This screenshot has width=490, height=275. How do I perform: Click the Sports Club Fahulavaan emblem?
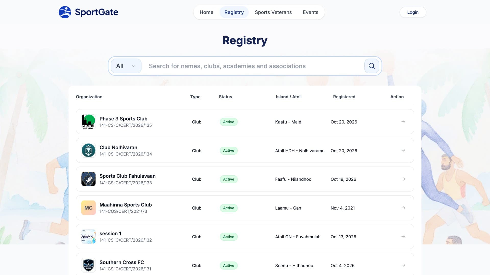[88, 179]
